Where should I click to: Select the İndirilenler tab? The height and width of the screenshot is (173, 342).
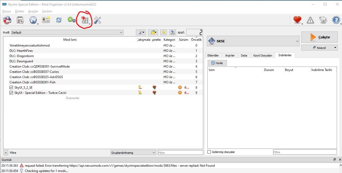pyautogui.click(x=285, y=55)
